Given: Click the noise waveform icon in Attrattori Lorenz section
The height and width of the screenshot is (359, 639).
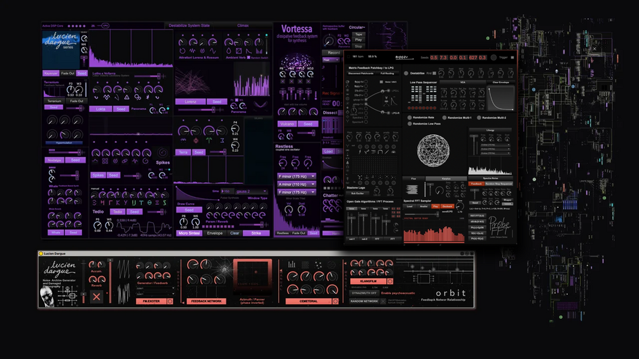Looking at the screenshot, I should pyautogui.click(x=193, y=51).
